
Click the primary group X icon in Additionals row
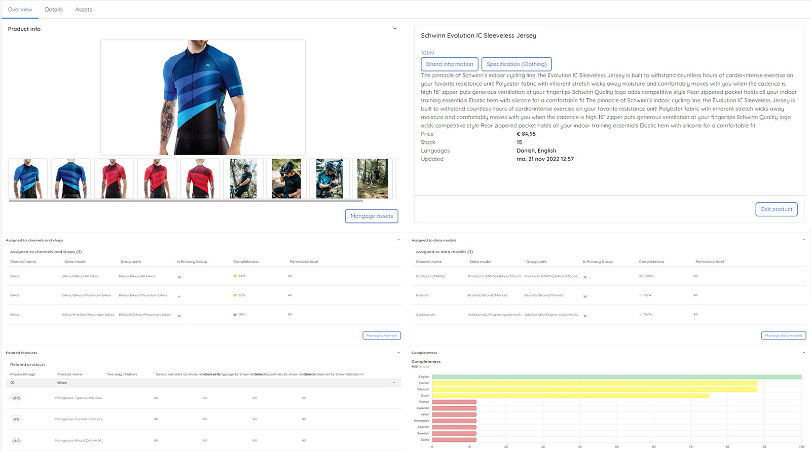click(x=585, y=316)
